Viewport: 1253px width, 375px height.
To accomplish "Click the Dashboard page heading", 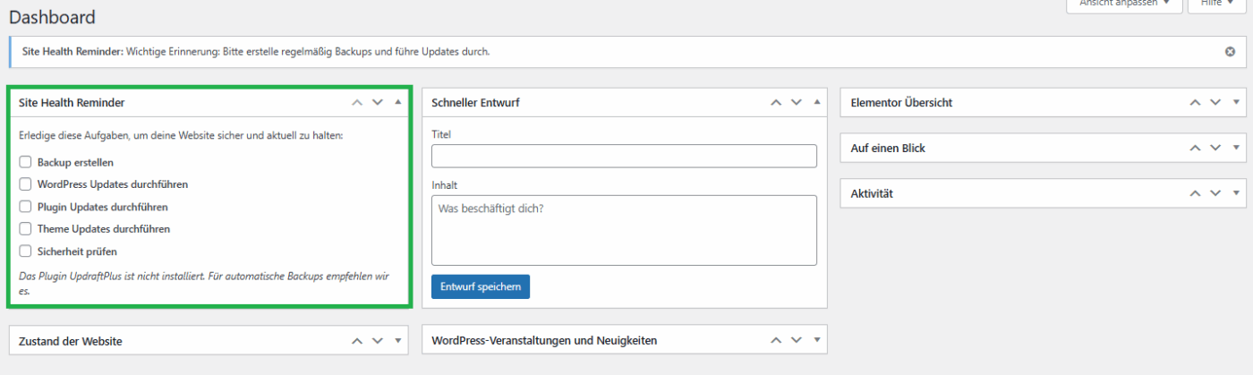I will (x=52, y=17).
